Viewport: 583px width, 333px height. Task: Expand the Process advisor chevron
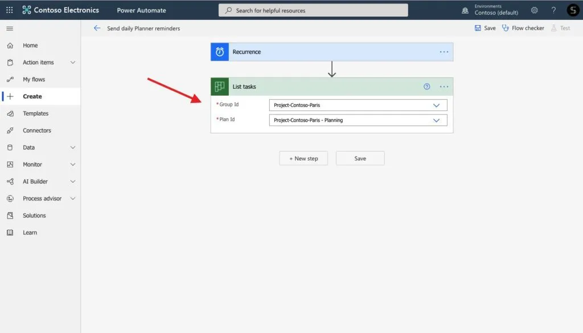point(73,199)
